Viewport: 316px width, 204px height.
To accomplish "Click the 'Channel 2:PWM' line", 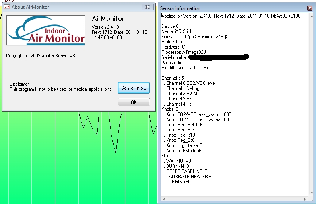I will pyautogui.click(x=179, y=94).
